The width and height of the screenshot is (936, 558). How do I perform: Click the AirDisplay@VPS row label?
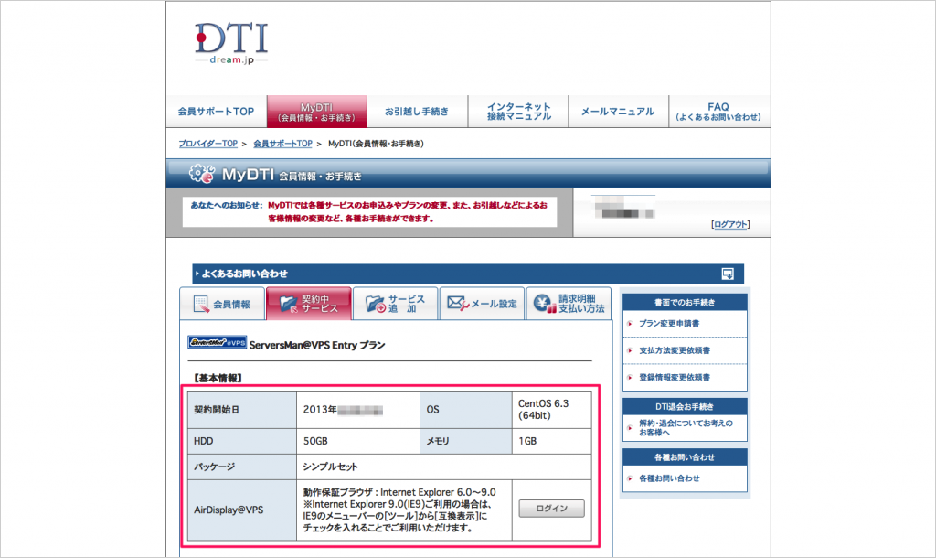coord(229,510)
